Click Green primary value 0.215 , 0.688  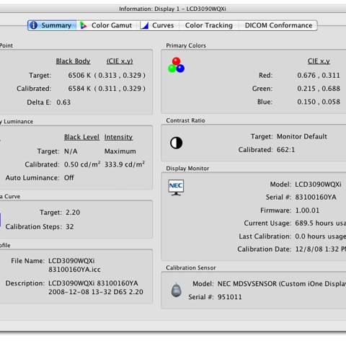319,89
